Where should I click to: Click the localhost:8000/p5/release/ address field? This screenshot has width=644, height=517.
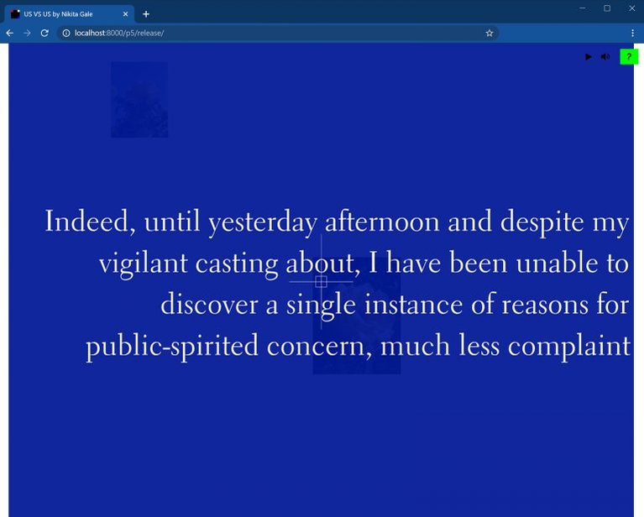pyautogui.click(x=278, y=33)
